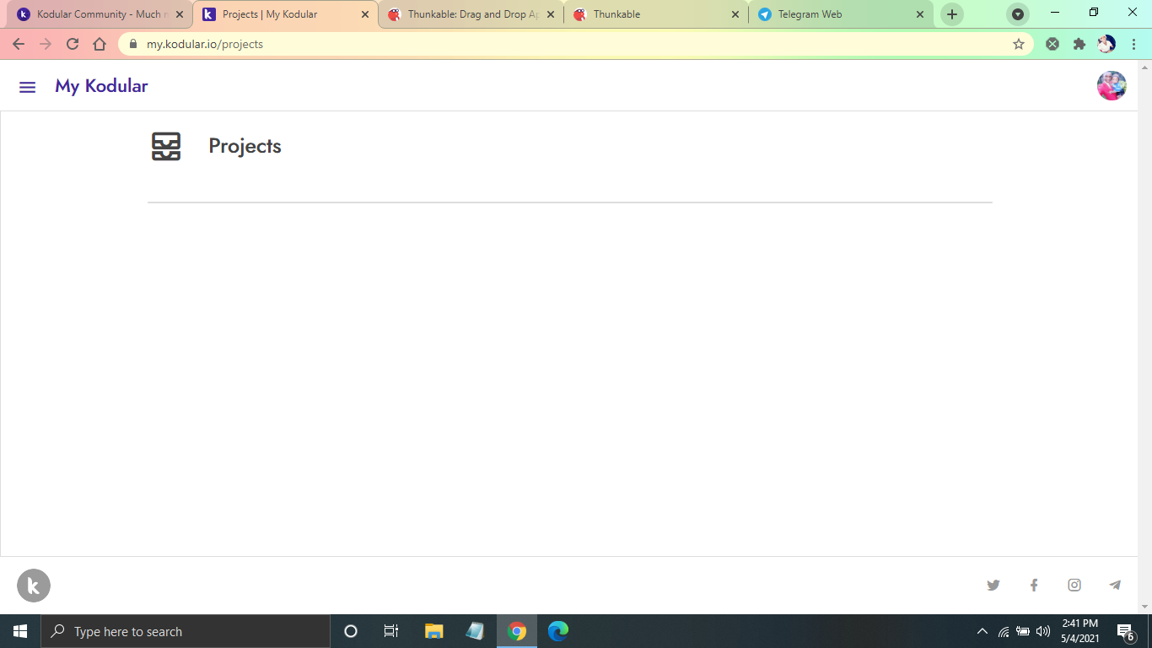This screenshot has height=648, width=1152.
Task: Click the Kodular logo in footer
Action: click(x=34, y=586)
